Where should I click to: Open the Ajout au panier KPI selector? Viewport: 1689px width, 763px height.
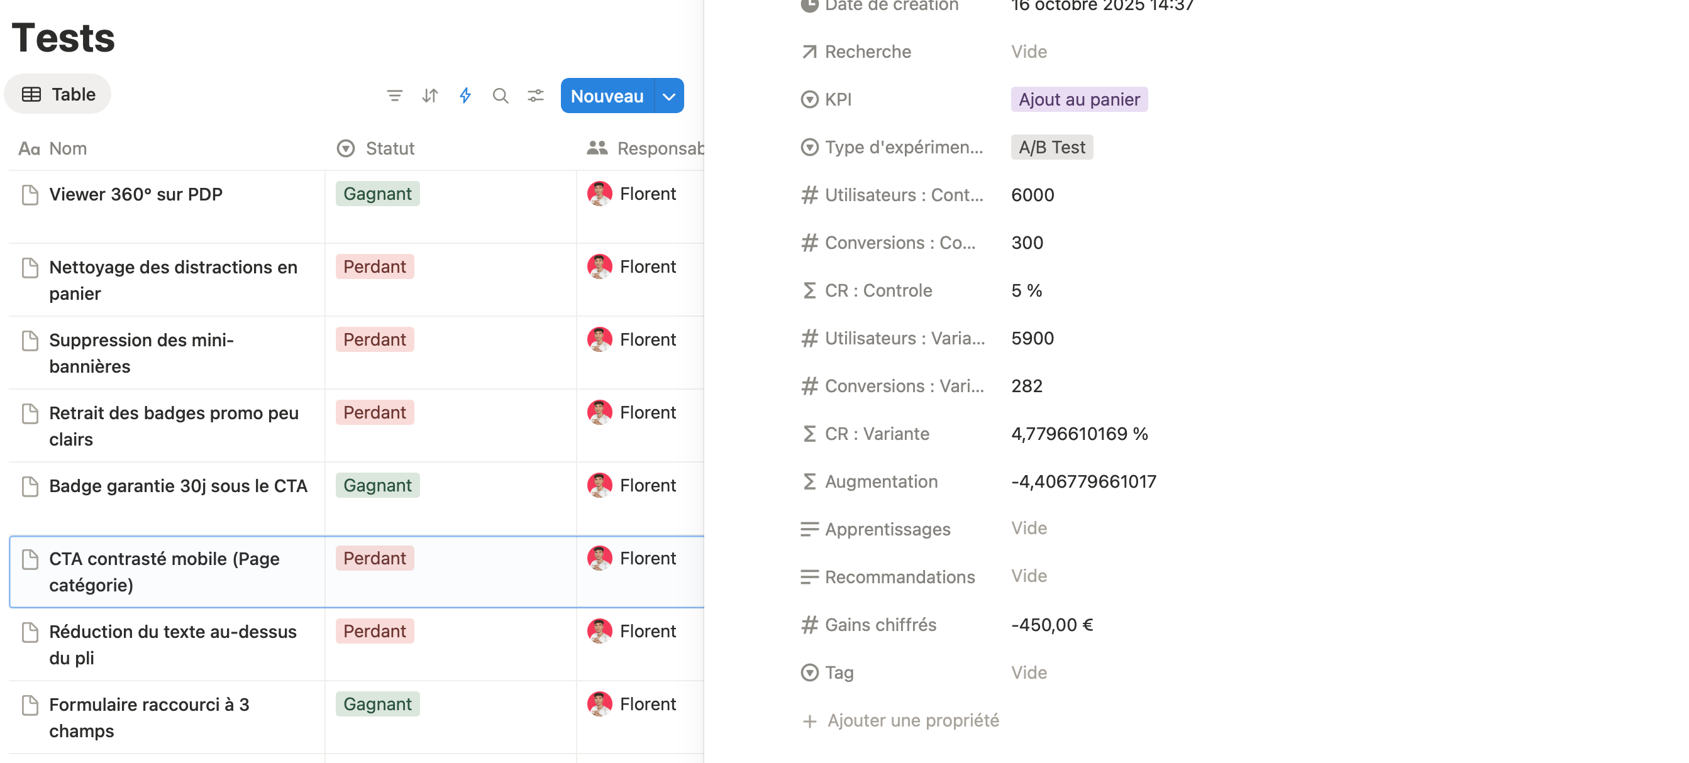tap(1078, 100)
